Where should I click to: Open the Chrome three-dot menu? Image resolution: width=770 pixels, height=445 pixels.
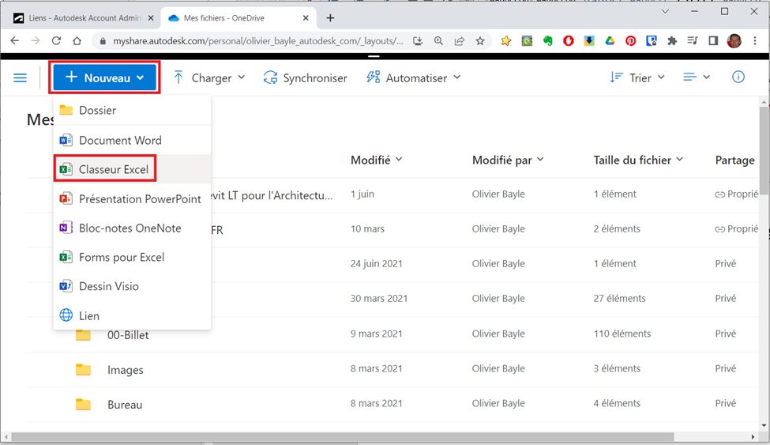click(755, 41)
